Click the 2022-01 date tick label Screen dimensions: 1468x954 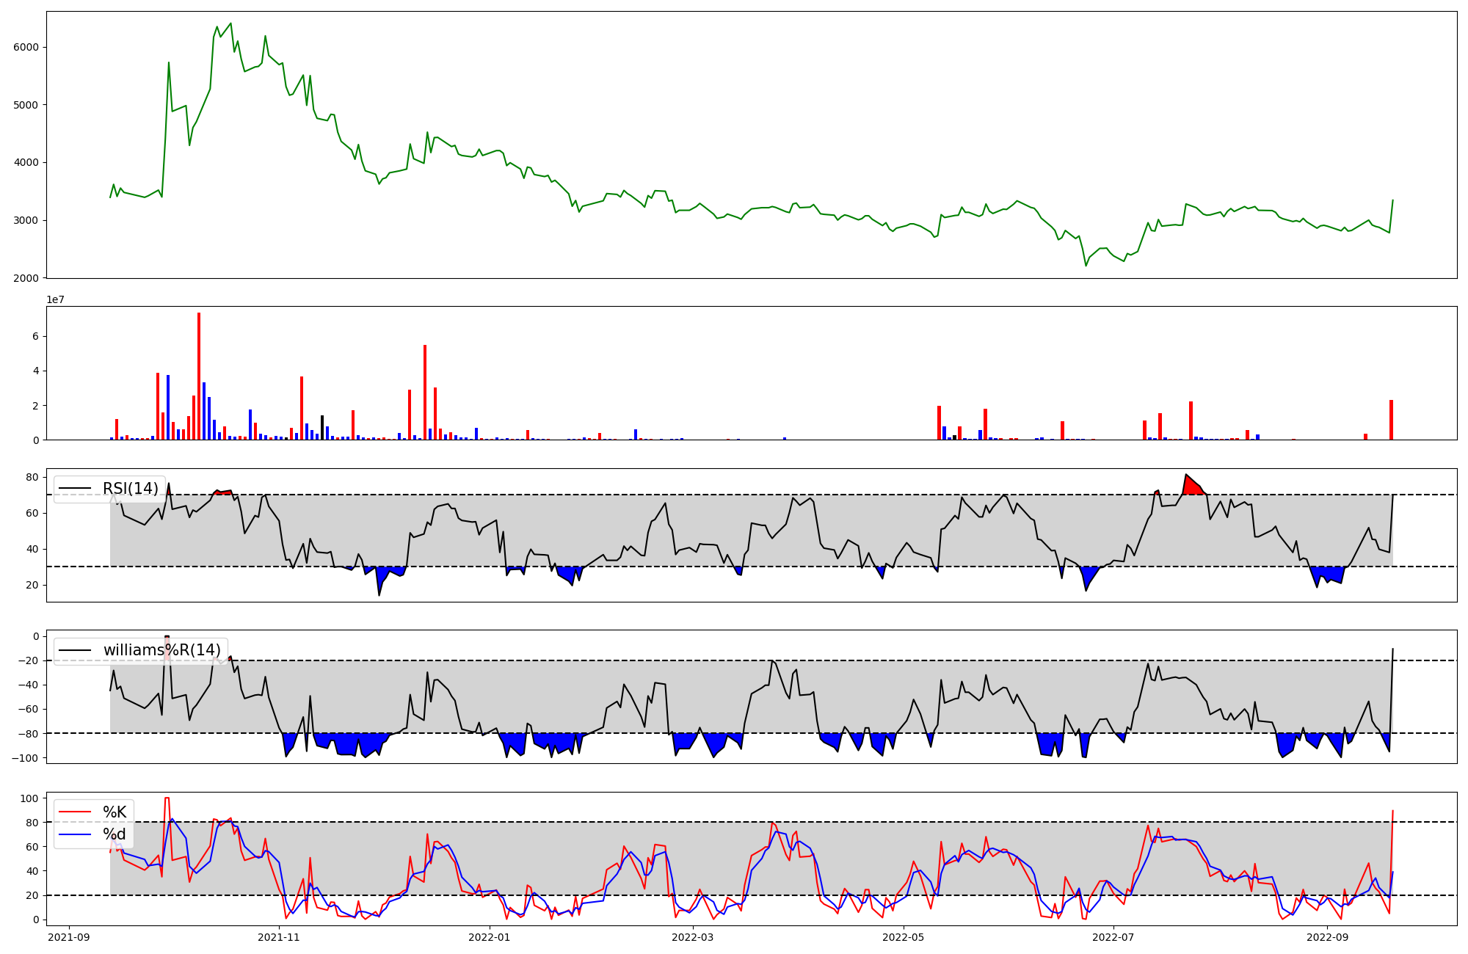[489, 937]
